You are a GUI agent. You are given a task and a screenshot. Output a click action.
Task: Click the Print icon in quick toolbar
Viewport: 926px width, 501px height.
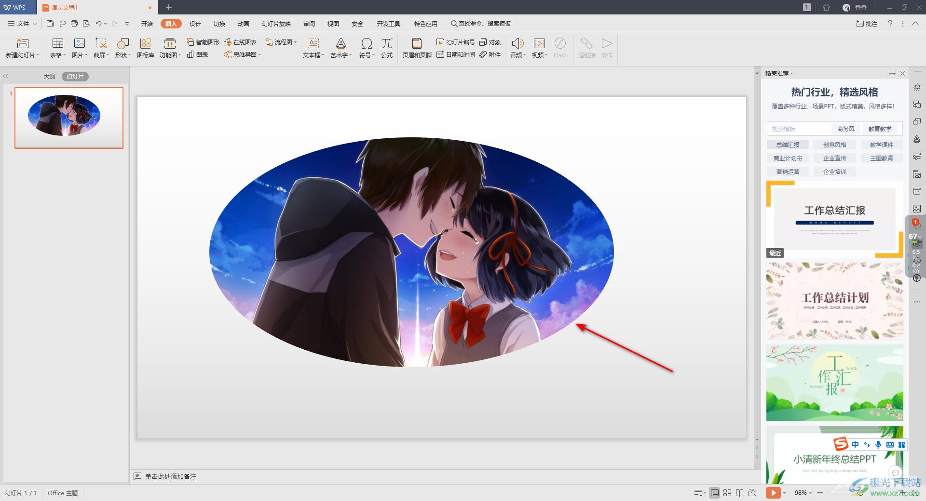click(74, 24)
